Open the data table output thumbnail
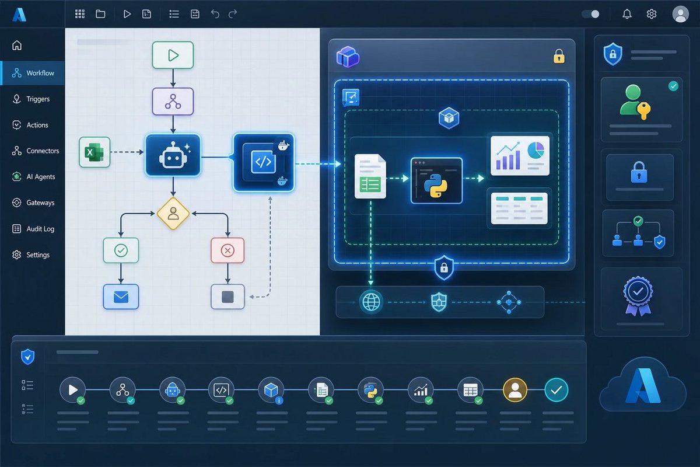The image size is (700, 467). [518, 208]
